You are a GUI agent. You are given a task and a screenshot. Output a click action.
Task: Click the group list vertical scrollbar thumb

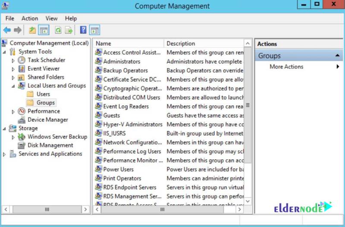pyautogui.click(x=248, y=105)
